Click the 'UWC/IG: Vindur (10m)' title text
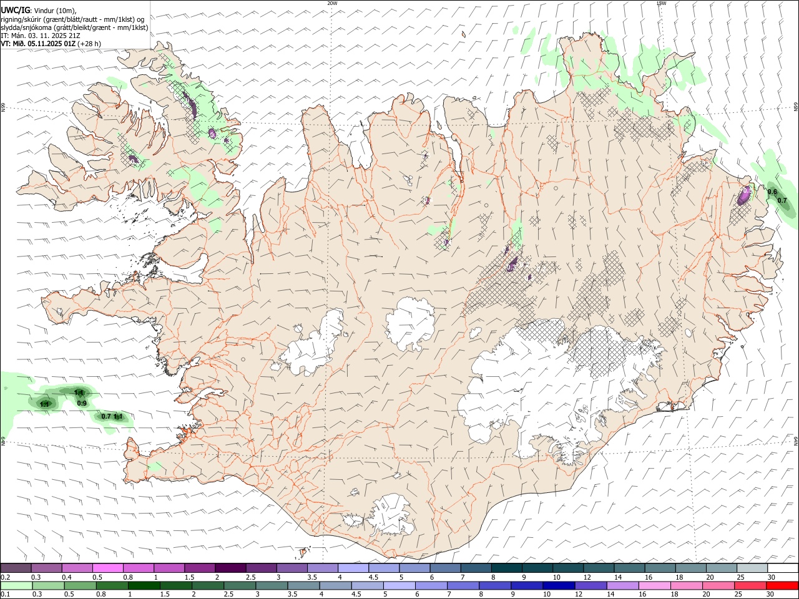Screen dimensions: 799x599 (x=39, y=11)
